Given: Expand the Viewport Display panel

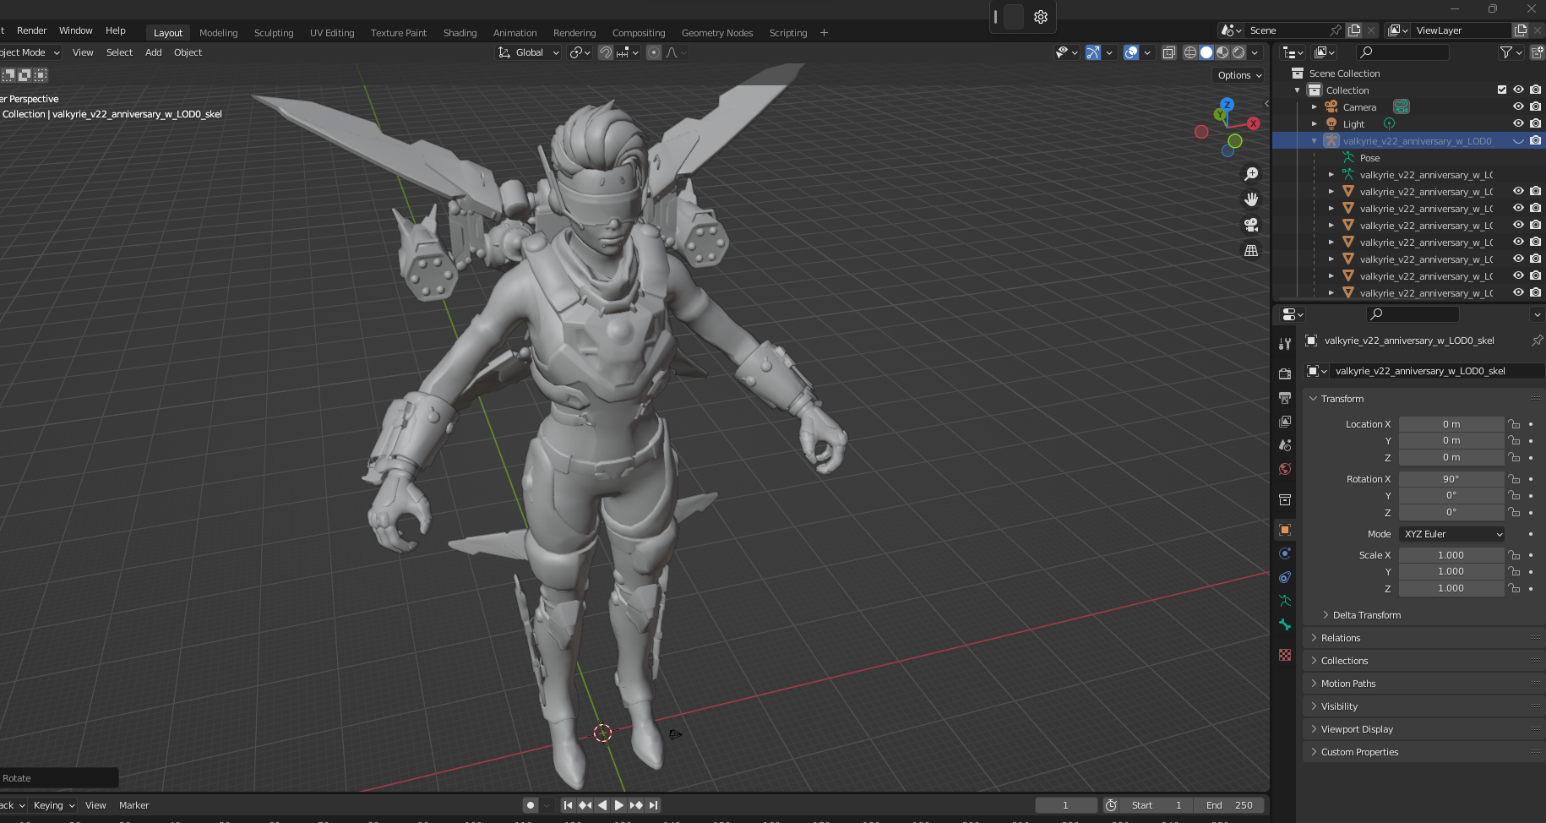Looking at the screenshot, I should point(1357,729).
